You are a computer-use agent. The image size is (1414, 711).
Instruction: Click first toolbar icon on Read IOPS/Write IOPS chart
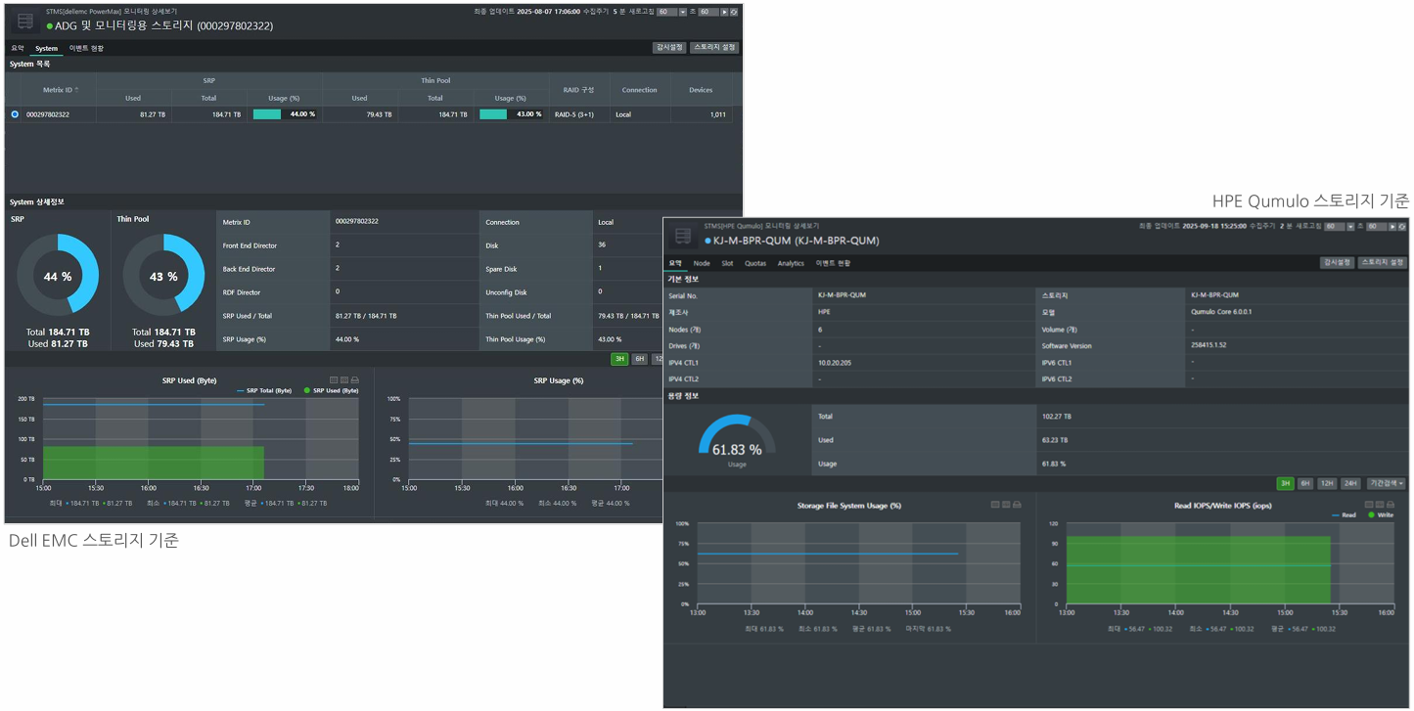(x=1370, y=505)
